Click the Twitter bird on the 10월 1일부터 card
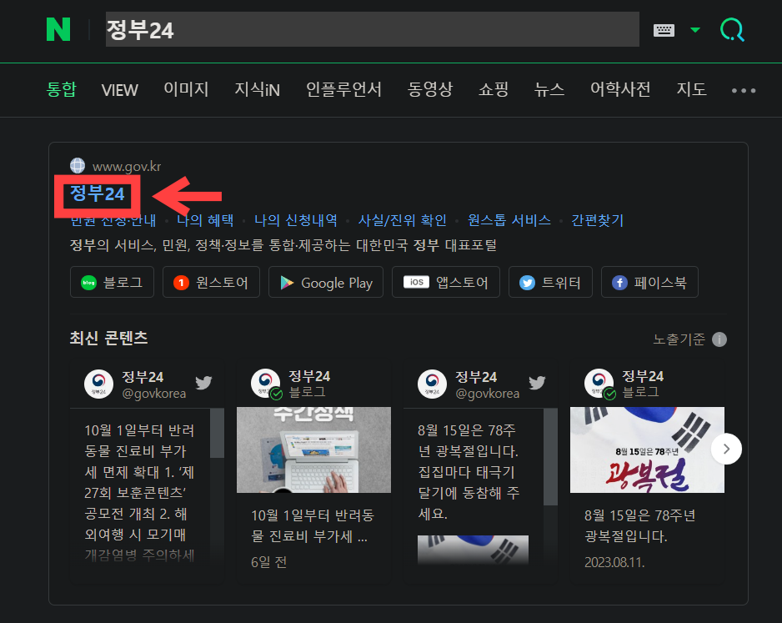This screenshot has height=623, width=782. point(203,383)
